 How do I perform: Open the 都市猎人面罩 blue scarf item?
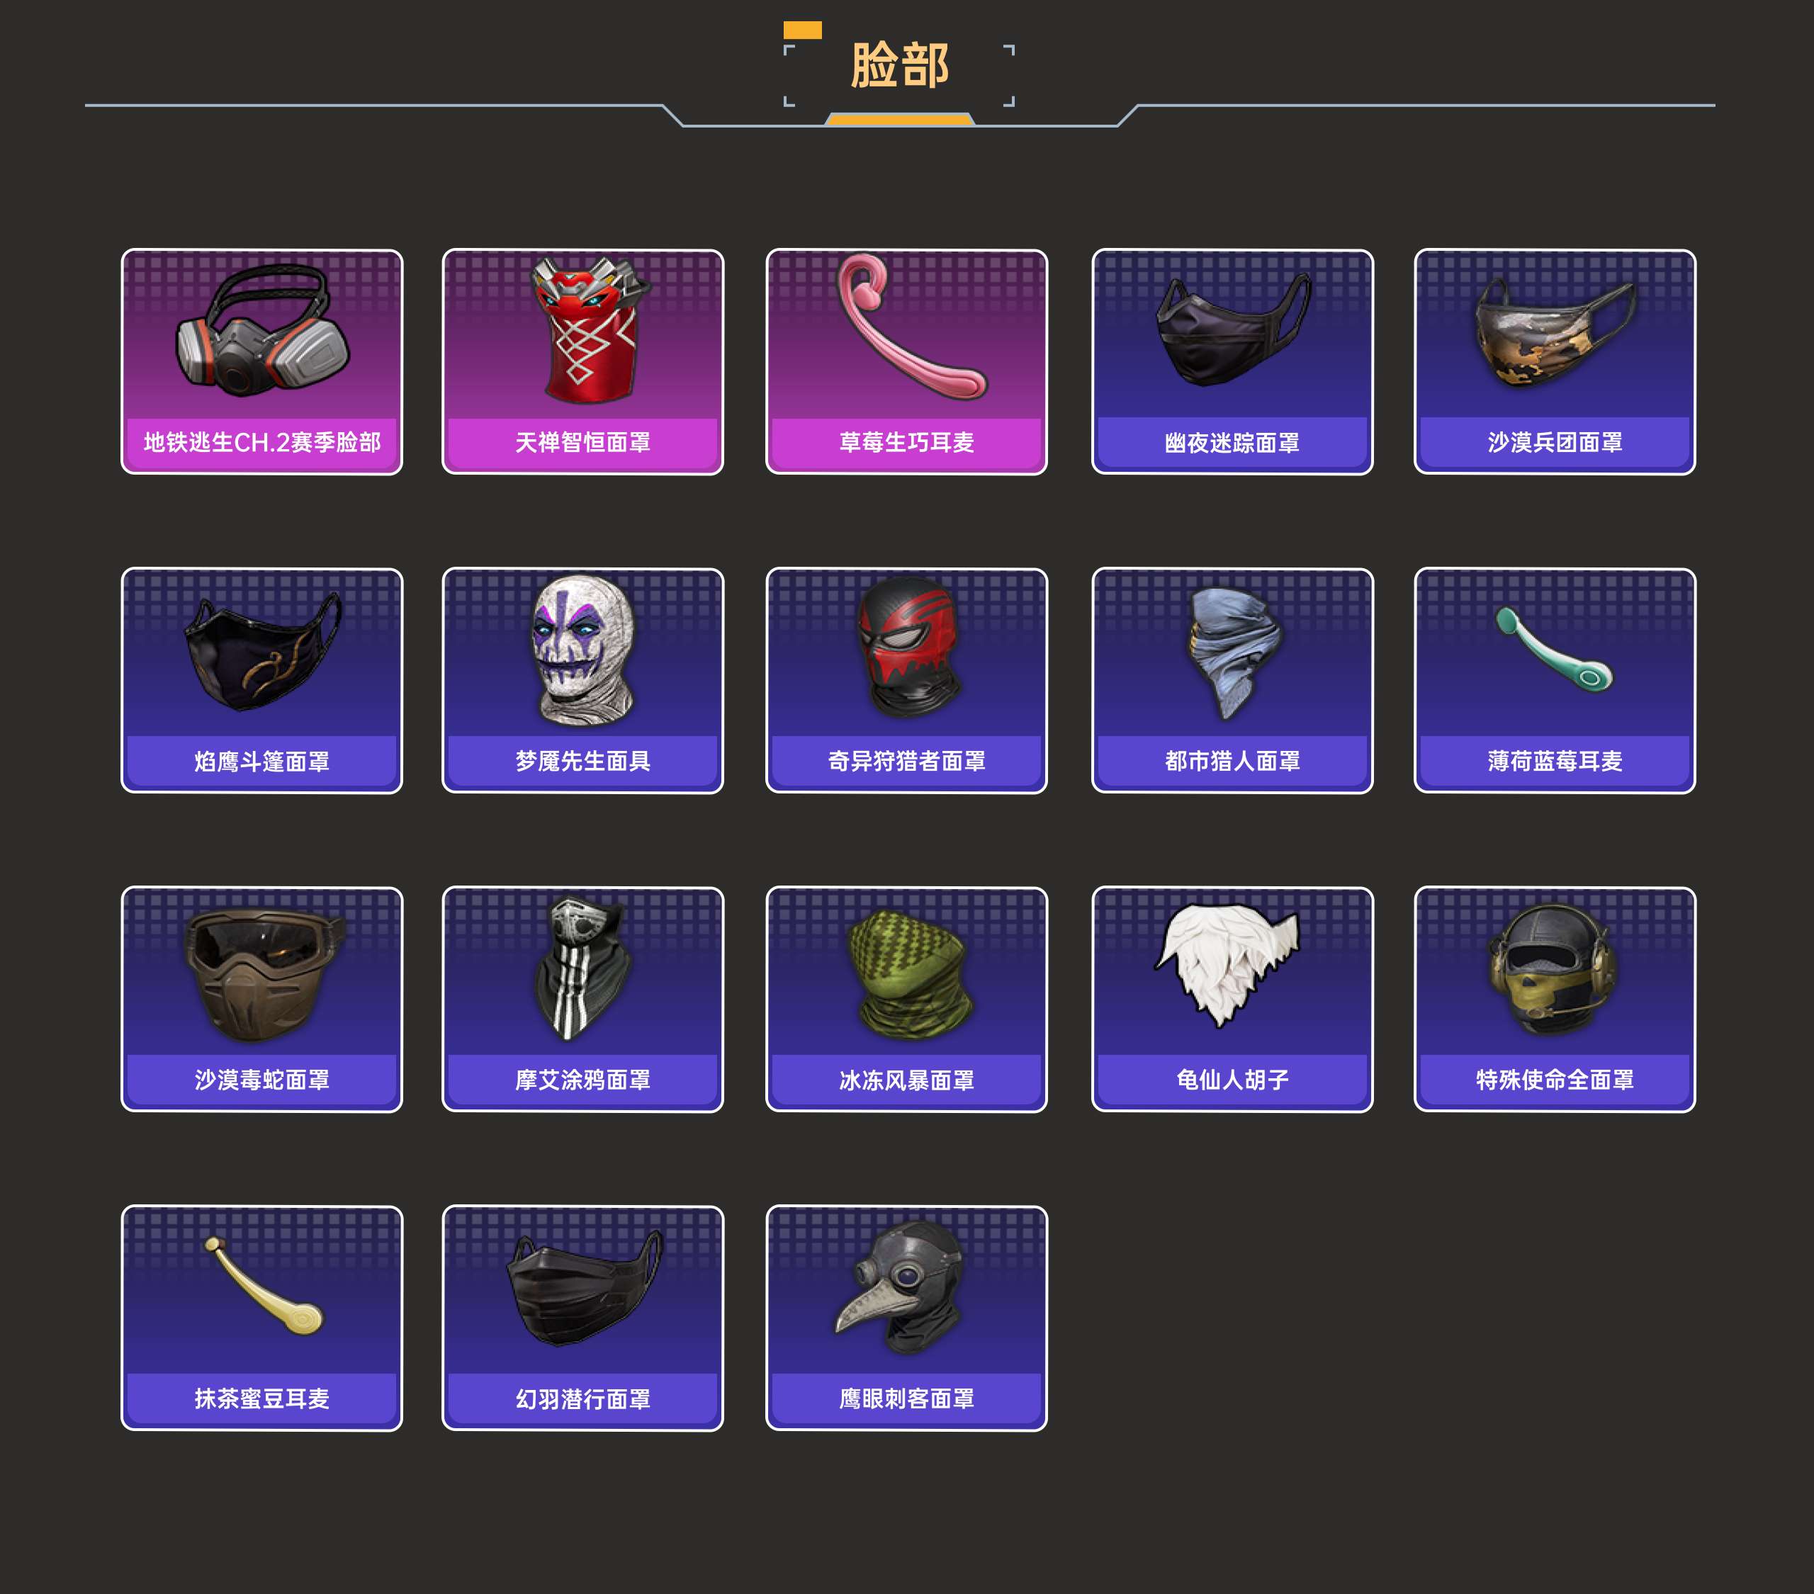tap(1232, 680)
